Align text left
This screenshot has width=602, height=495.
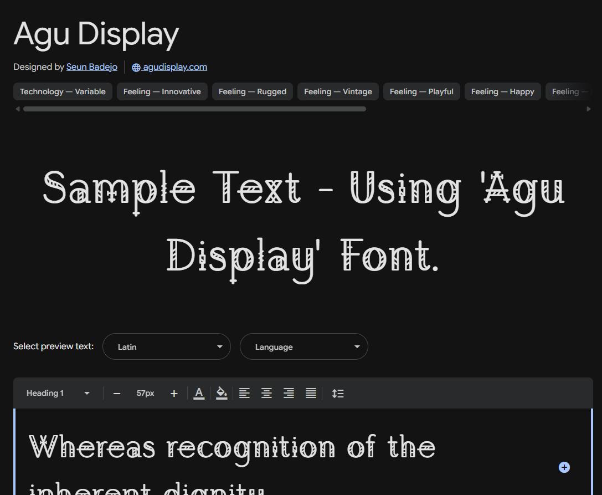[x=244, y=393]
